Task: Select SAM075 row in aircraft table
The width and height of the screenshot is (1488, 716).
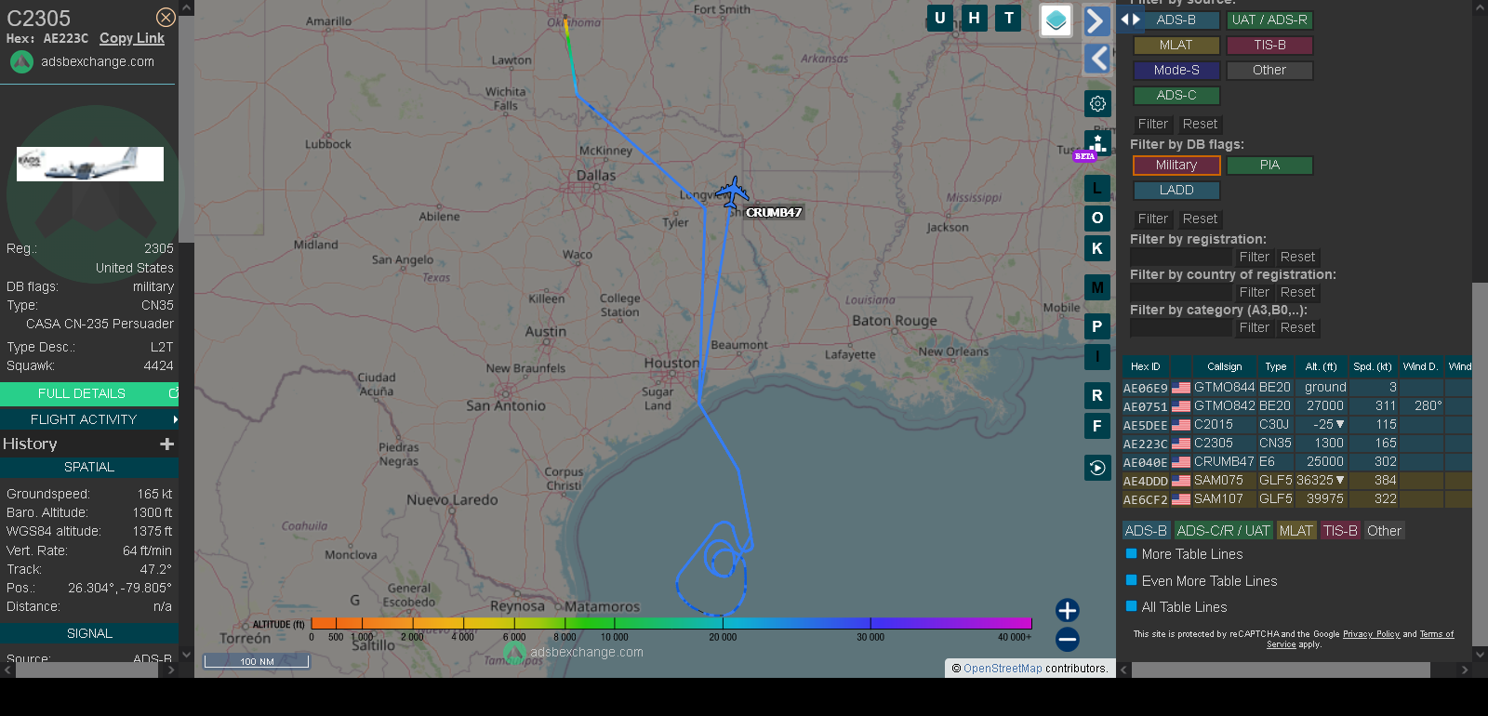Action: (1297, 480)
